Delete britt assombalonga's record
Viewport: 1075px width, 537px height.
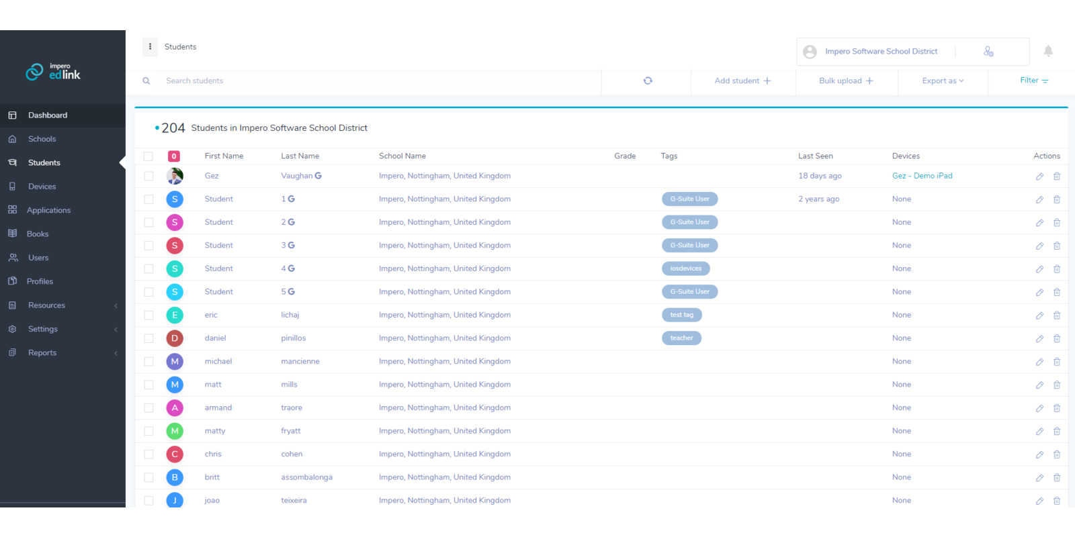[1057, 478]
